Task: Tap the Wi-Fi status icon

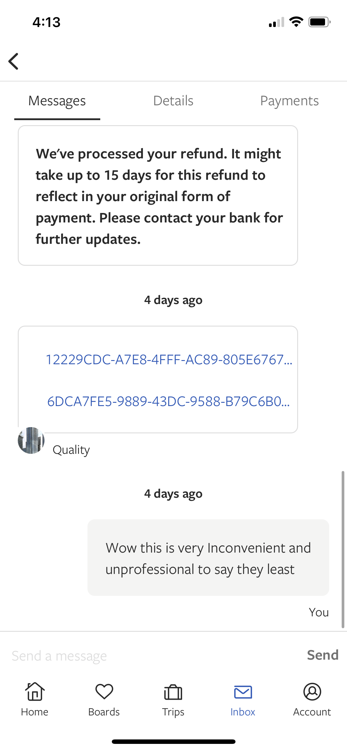Action: click(296, 22)
